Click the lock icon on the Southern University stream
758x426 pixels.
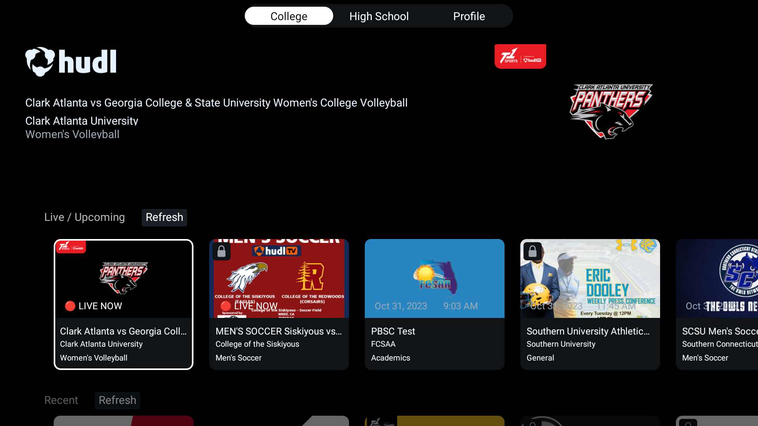[533, 251]
